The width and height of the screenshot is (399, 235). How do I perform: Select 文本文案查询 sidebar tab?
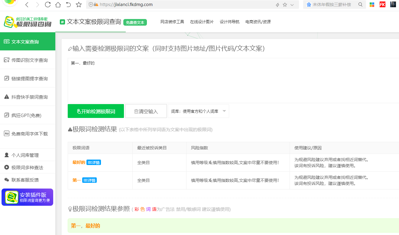pos(28,42)
